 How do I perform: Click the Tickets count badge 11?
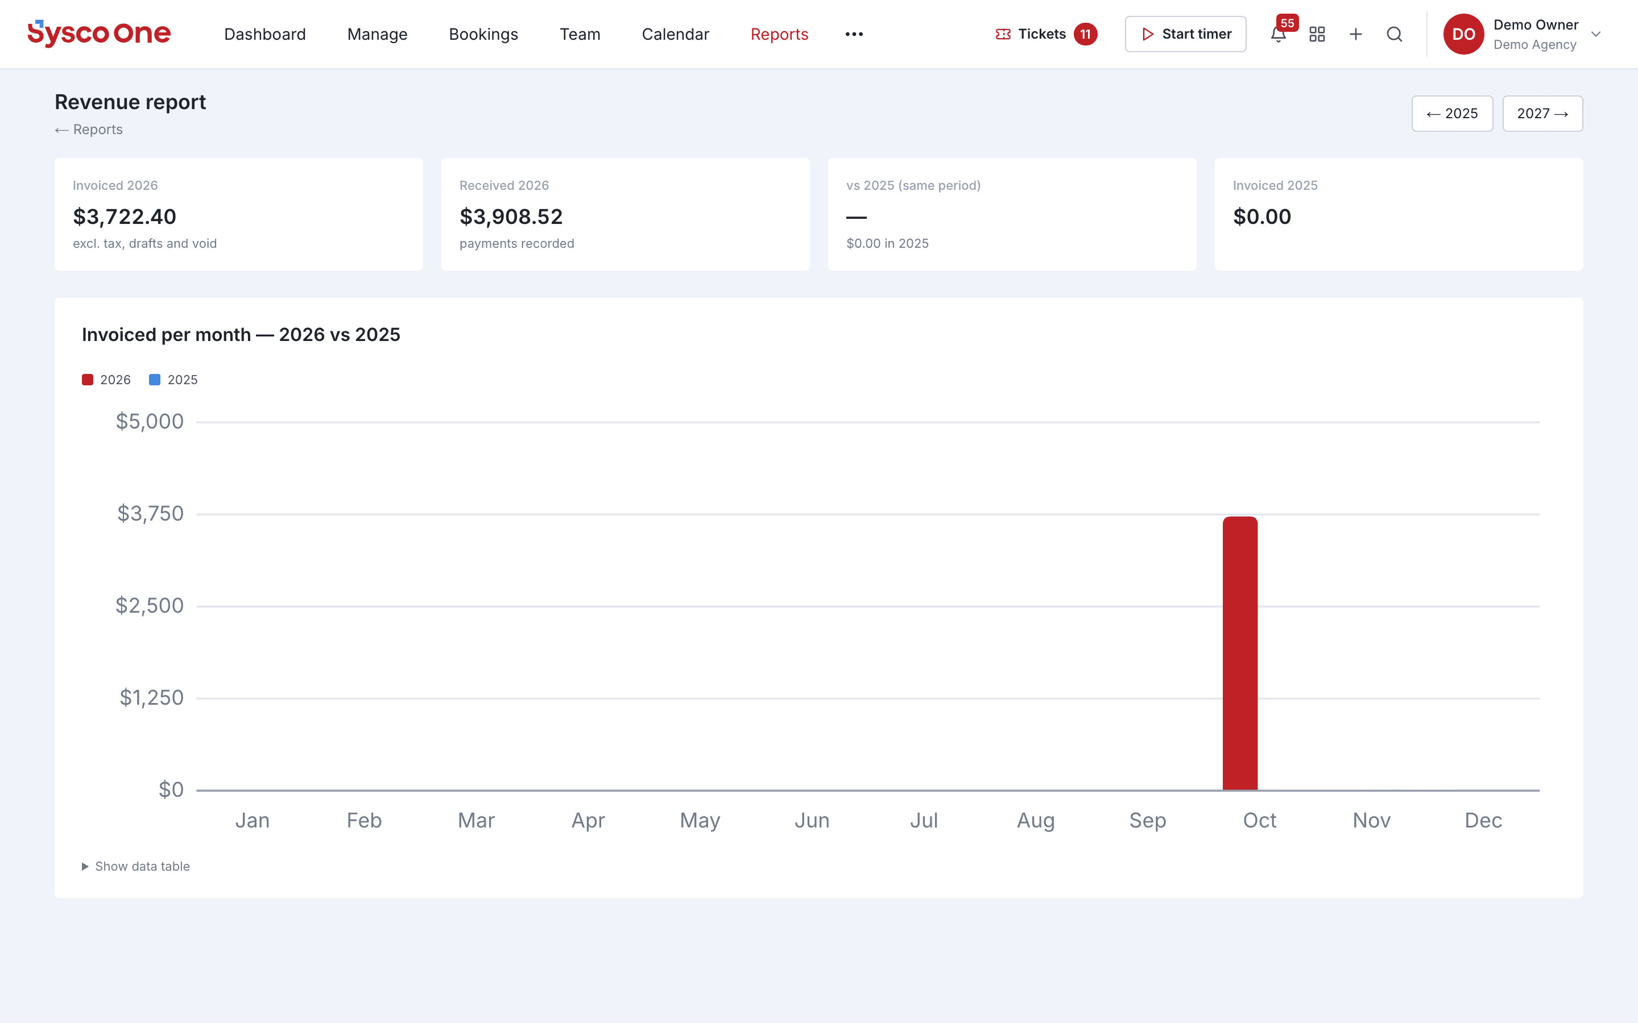click(x=1085, y=34)
